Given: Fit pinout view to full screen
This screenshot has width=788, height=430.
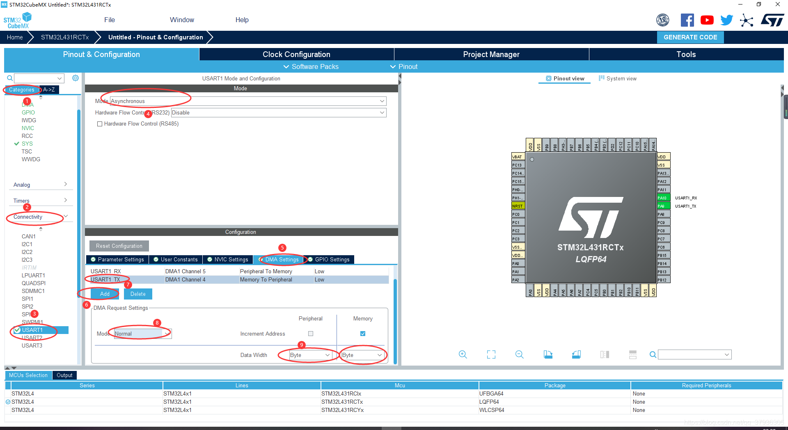Looking at the screenshot, I should point(491,355).
